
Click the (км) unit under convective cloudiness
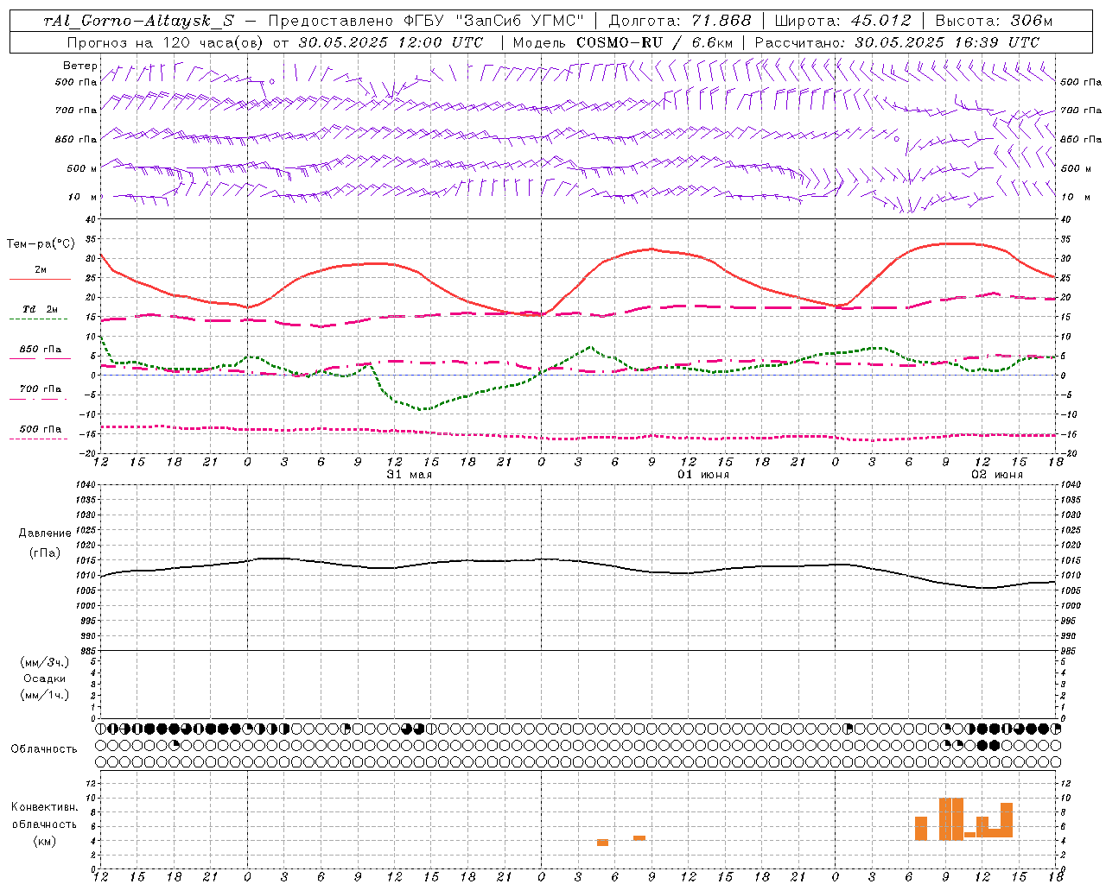pos(44,841)
